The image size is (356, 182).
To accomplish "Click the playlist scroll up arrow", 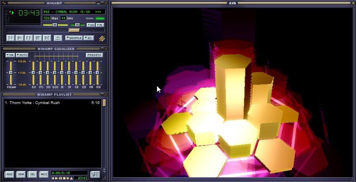I will [104, 169].
